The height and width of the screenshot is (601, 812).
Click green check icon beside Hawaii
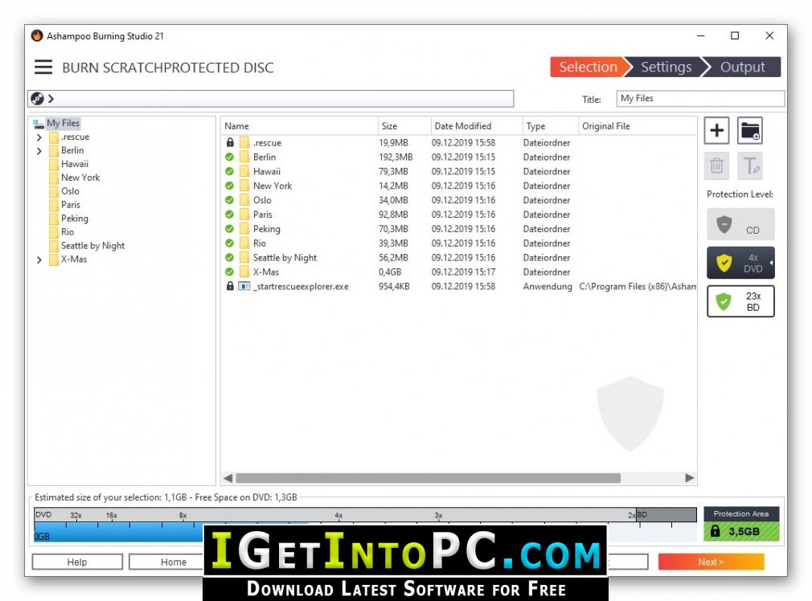coord(229,171)
